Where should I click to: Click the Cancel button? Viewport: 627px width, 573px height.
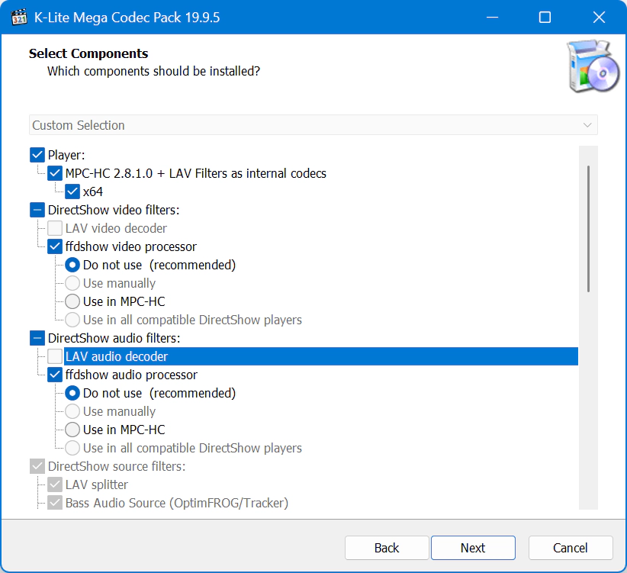(571, 548)
